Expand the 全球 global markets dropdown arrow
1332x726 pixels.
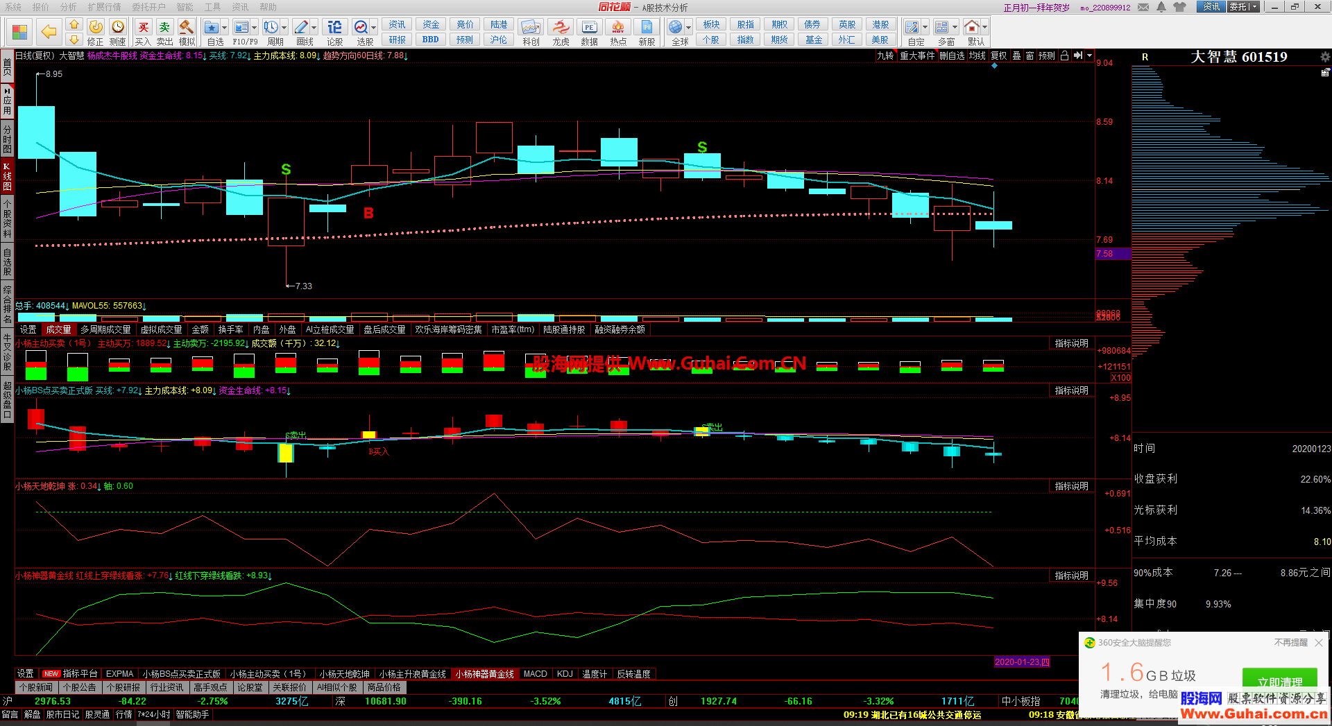pos(688,28)
